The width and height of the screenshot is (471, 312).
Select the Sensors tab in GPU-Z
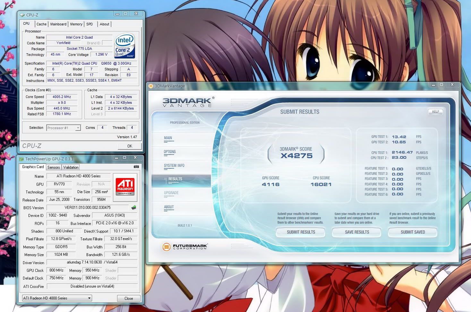click(54, 167)
